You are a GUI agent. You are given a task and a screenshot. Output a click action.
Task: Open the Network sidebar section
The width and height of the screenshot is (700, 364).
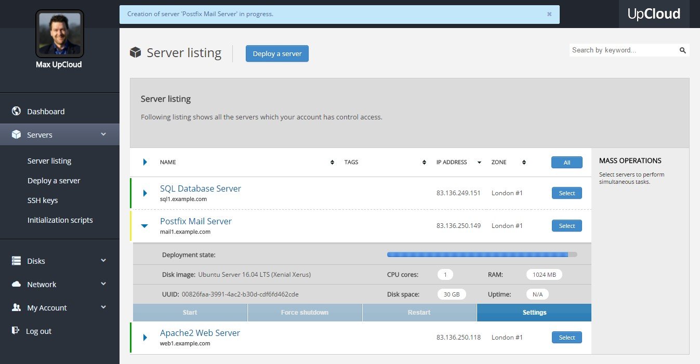pyautogui.click(x=42, y=284)
